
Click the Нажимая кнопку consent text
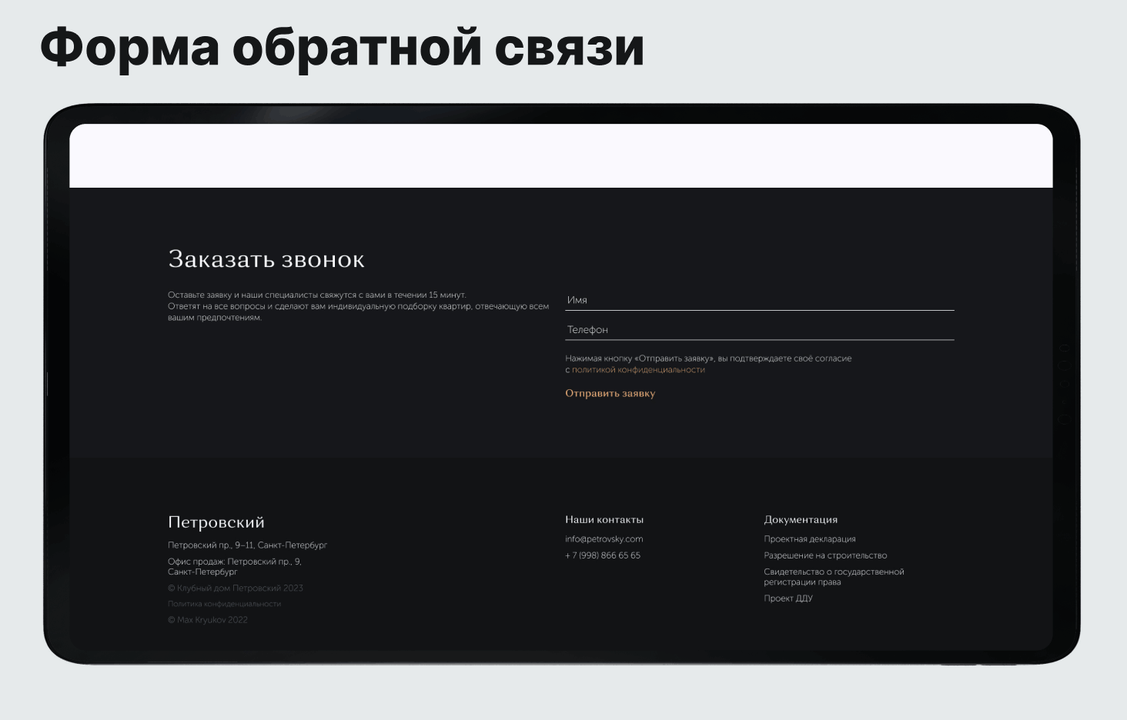tap(708, 364)
